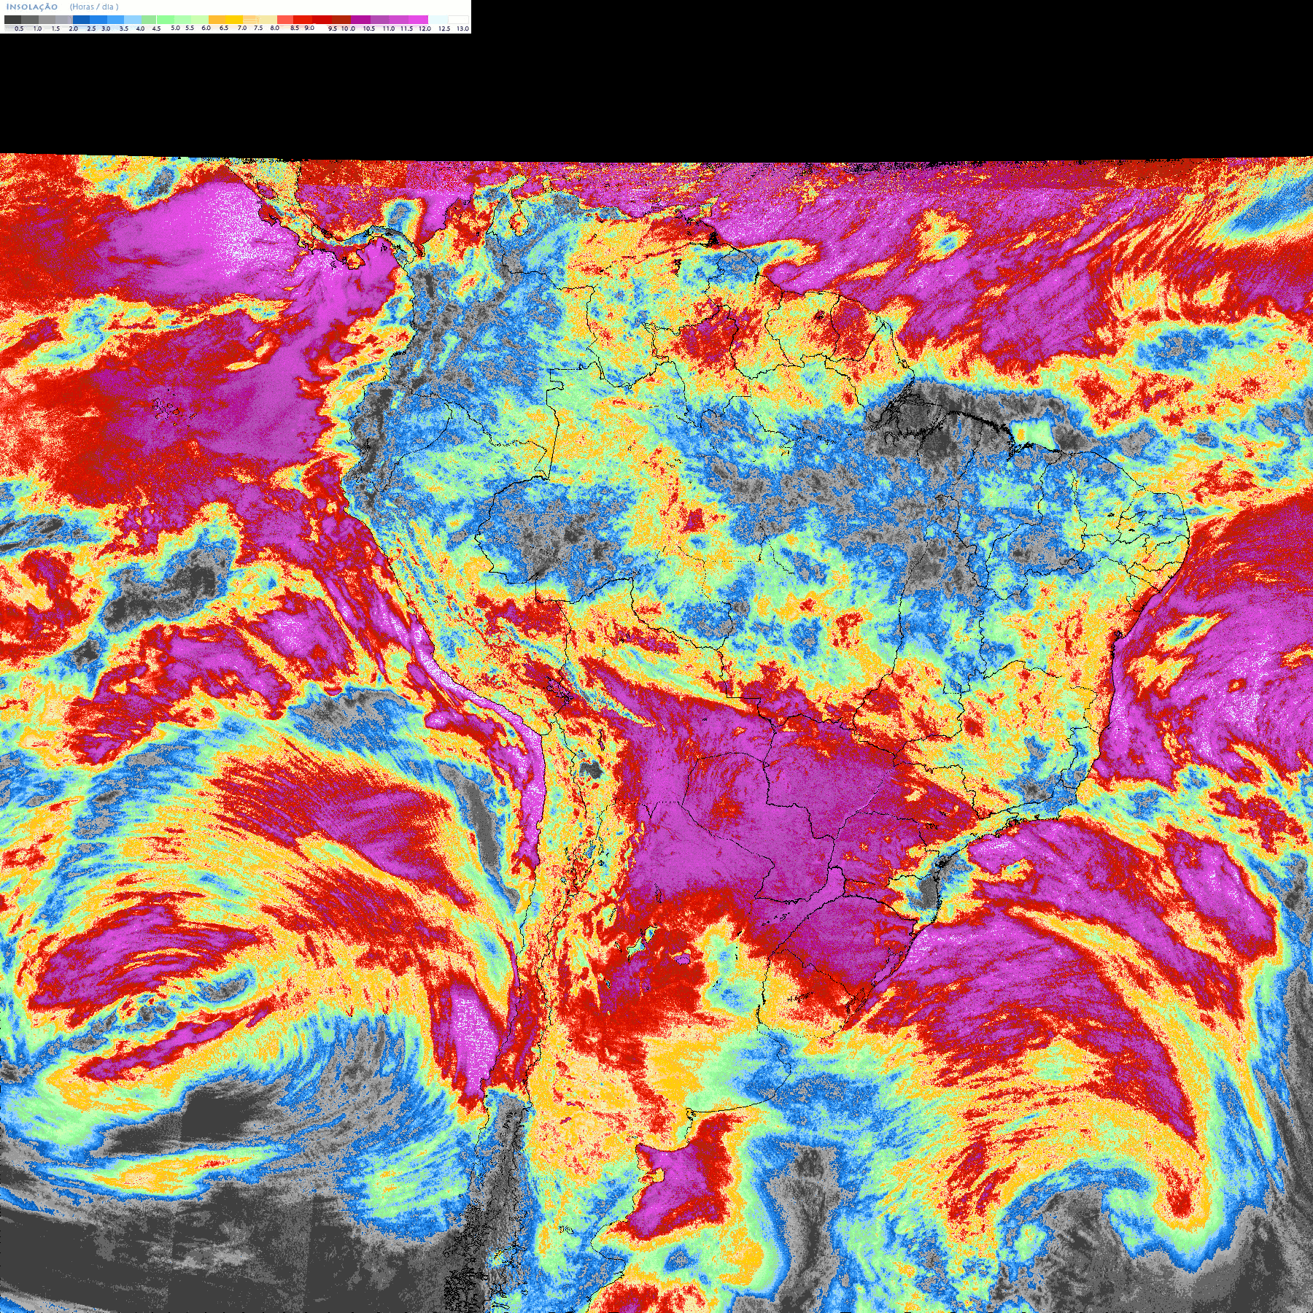Select the 2.5 legend value

(x=91, y=28)
